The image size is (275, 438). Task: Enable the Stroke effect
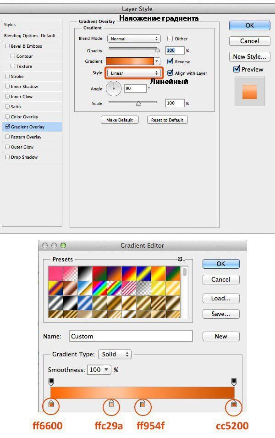[7, 76]
